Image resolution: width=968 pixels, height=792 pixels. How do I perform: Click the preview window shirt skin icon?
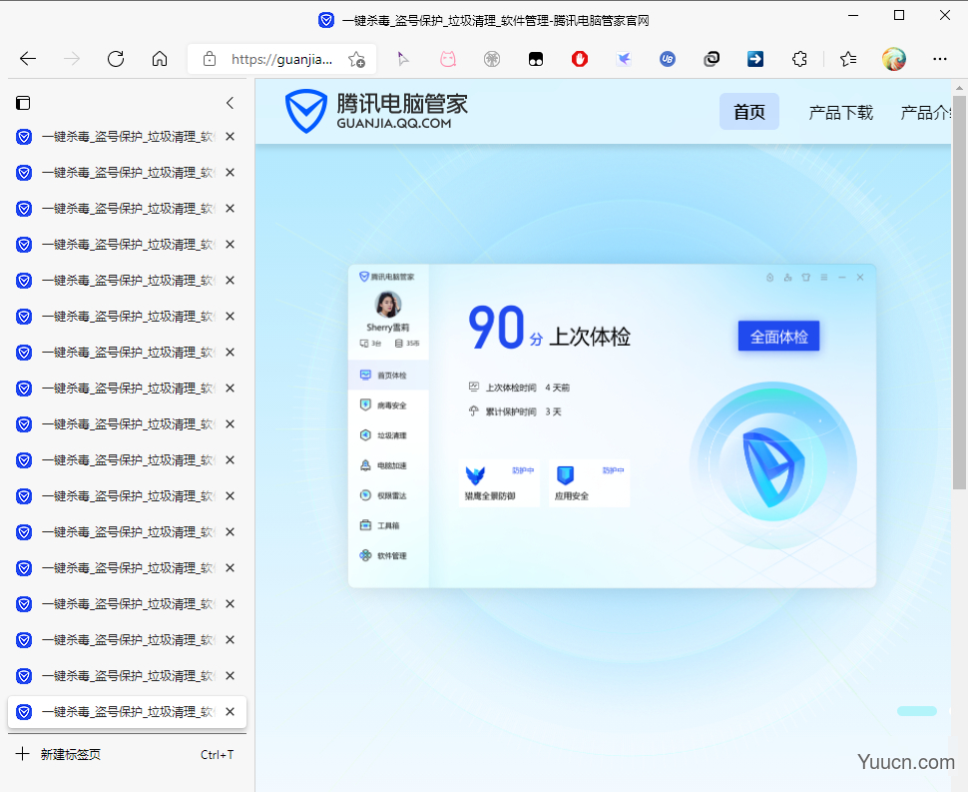805,278
